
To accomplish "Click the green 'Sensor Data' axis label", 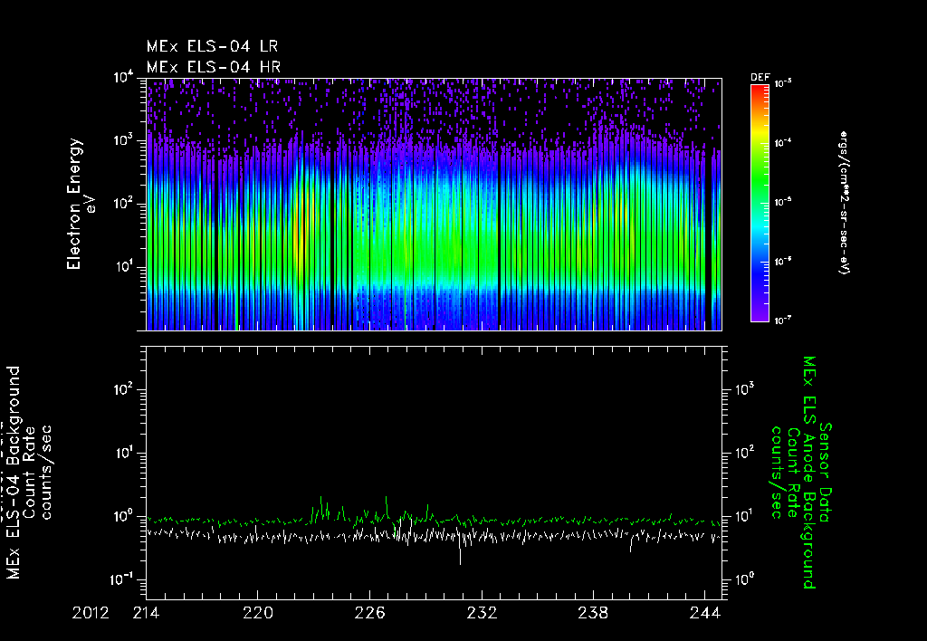I will tap(826, 473).
